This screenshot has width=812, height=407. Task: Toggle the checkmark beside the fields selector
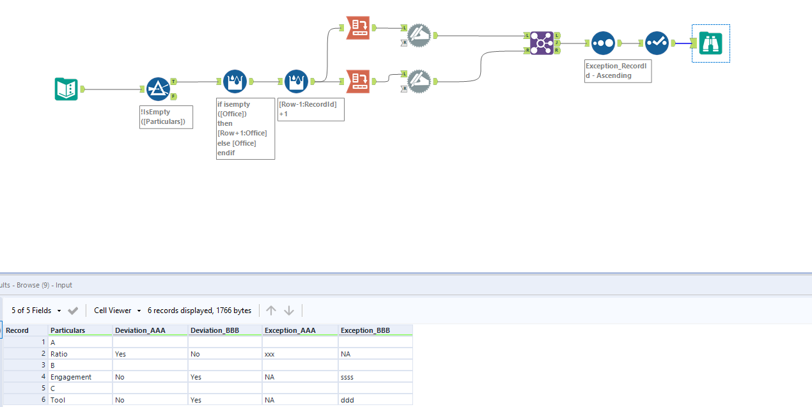coord(73,310)
